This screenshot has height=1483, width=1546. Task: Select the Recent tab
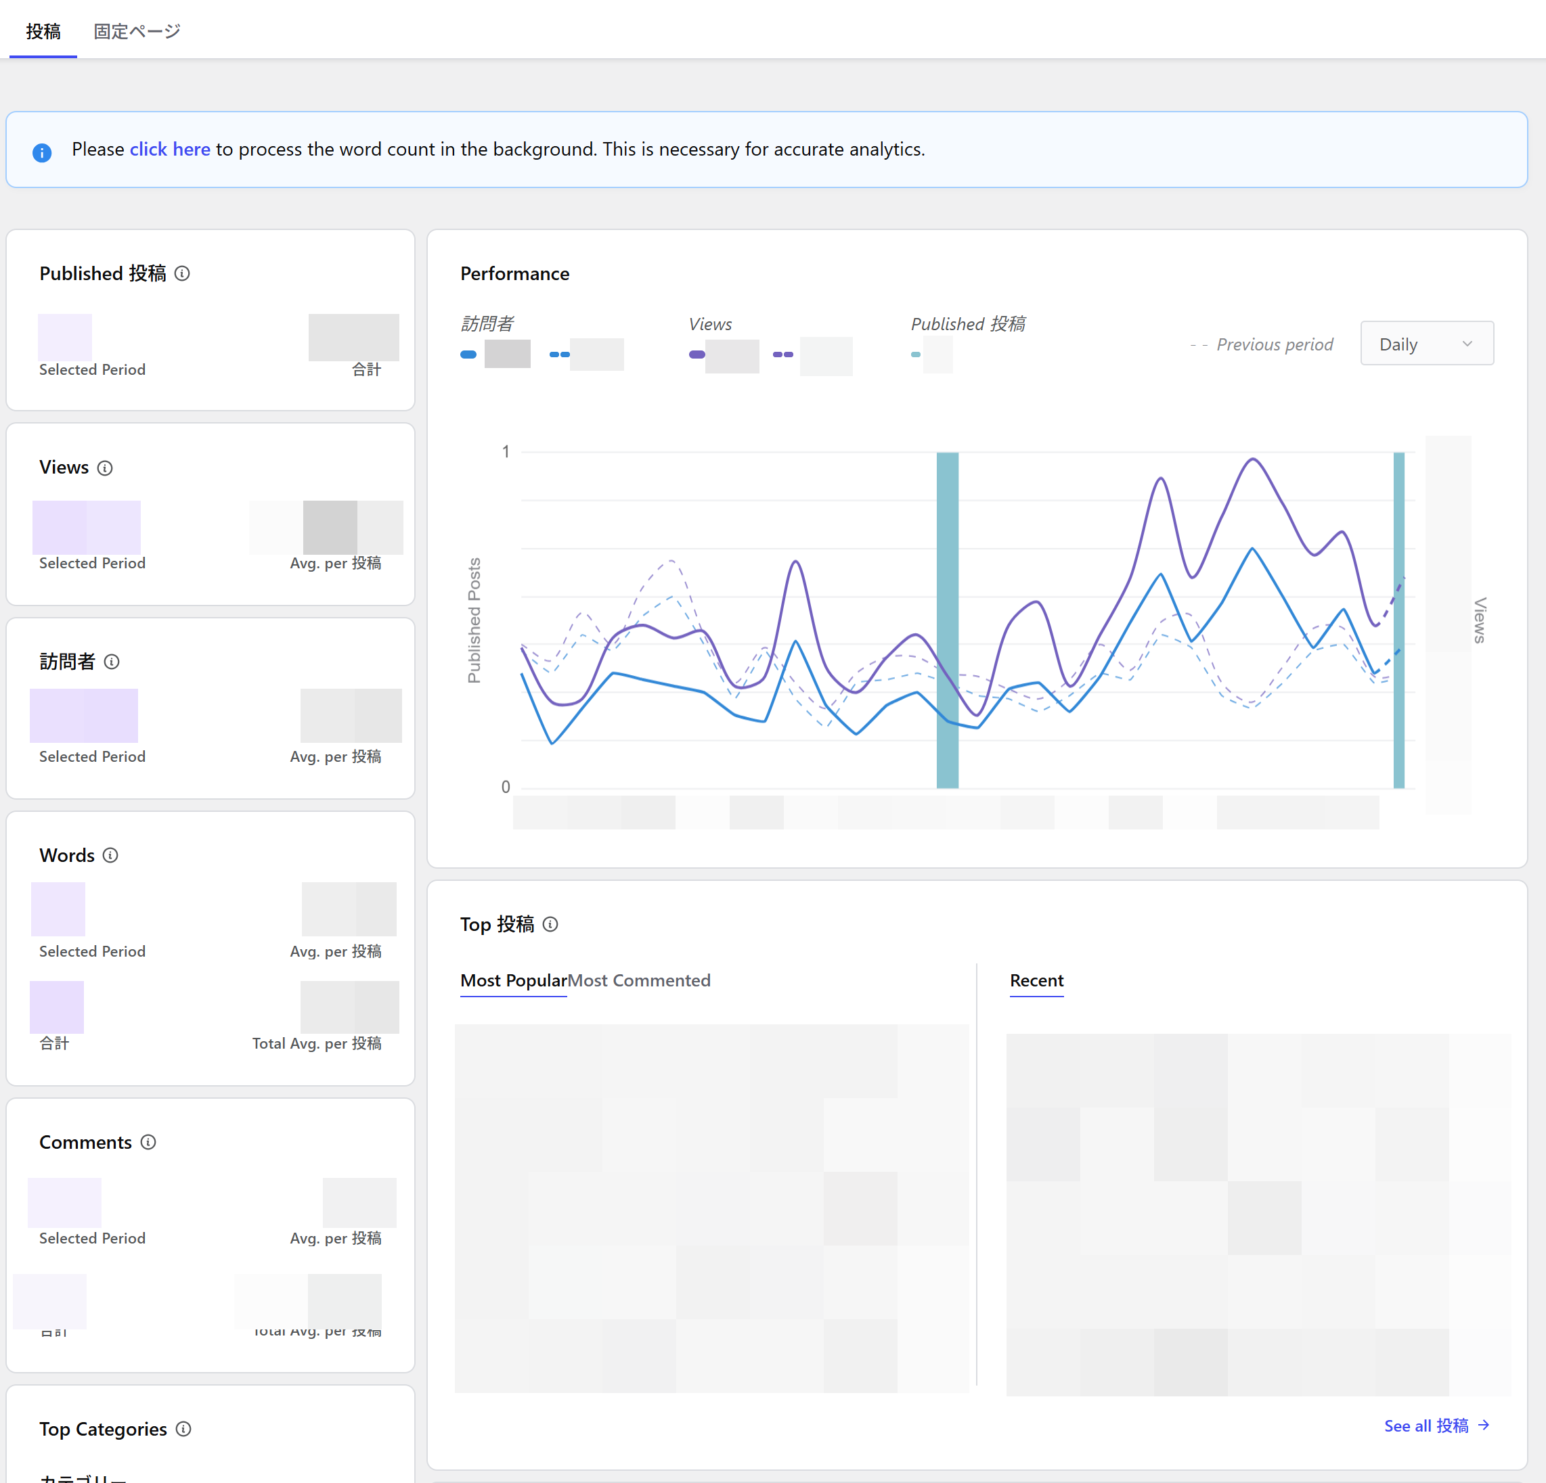[x=1036, y=981]
